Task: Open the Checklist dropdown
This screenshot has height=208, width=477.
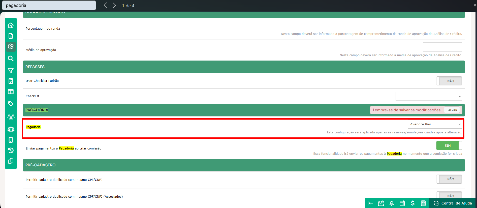Action: (429, 96)
